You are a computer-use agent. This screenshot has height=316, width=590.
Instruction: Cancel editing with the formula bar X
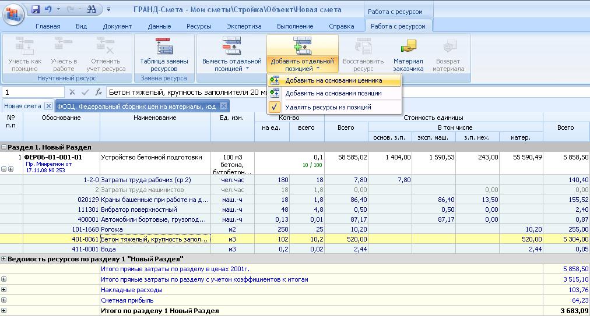(x=72, y=93)
